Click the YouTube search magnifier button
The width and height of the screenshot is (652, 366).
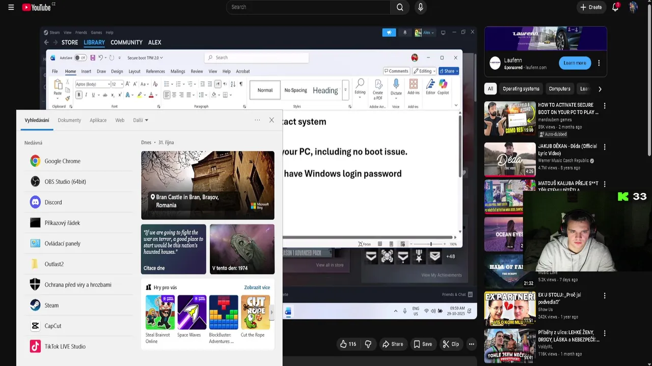(x=400, y=7)
